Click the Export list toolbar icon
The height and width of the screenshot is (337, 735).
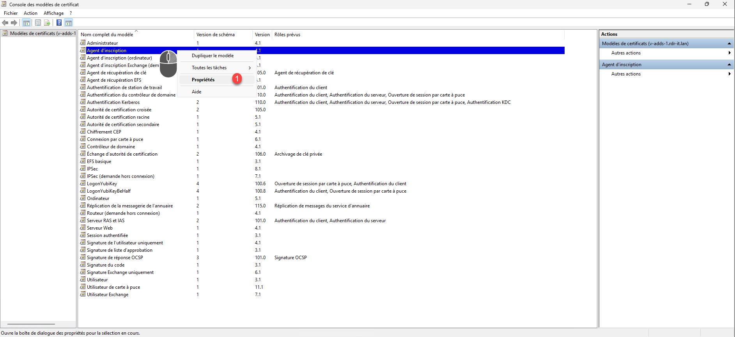pyautogui.click(x=47, y=23)
